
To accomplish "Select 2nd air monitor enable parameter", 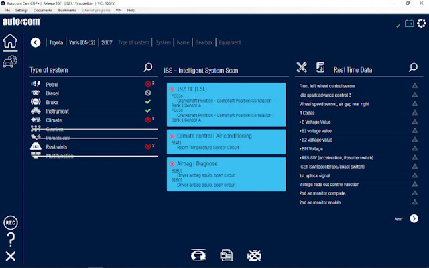I will click(x=320, y=202).
